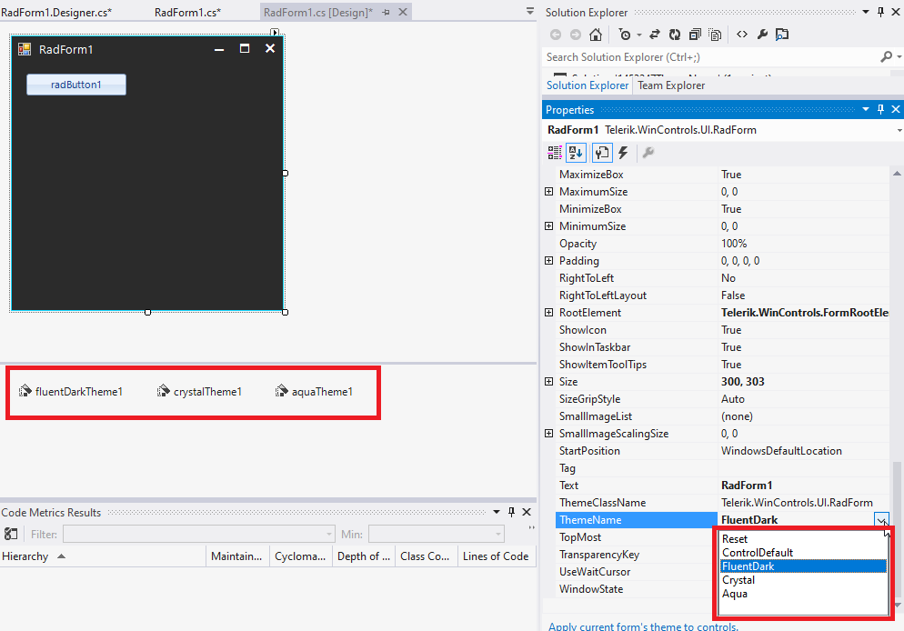Screen dimensions: 904x631
Task: Click View Code icon in Solution Explorer
Action: [742, 35]
